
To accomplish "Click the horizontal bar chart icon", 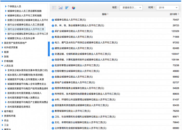I will (67, 8).
